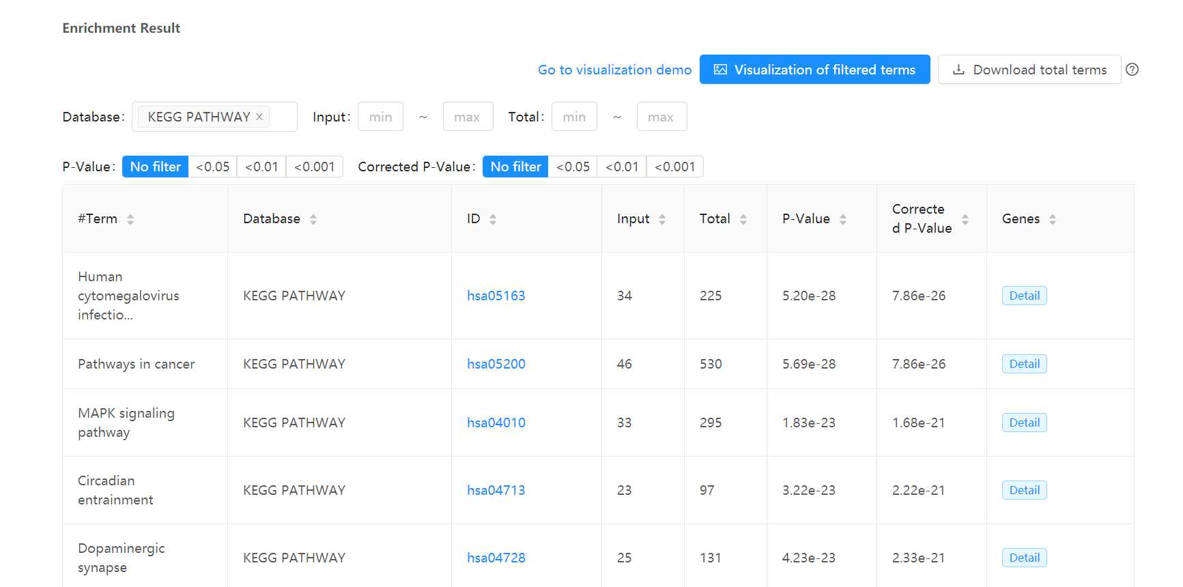
Task: Click corrected P-Value cell 2.33e-21
Action: [918, 558]
